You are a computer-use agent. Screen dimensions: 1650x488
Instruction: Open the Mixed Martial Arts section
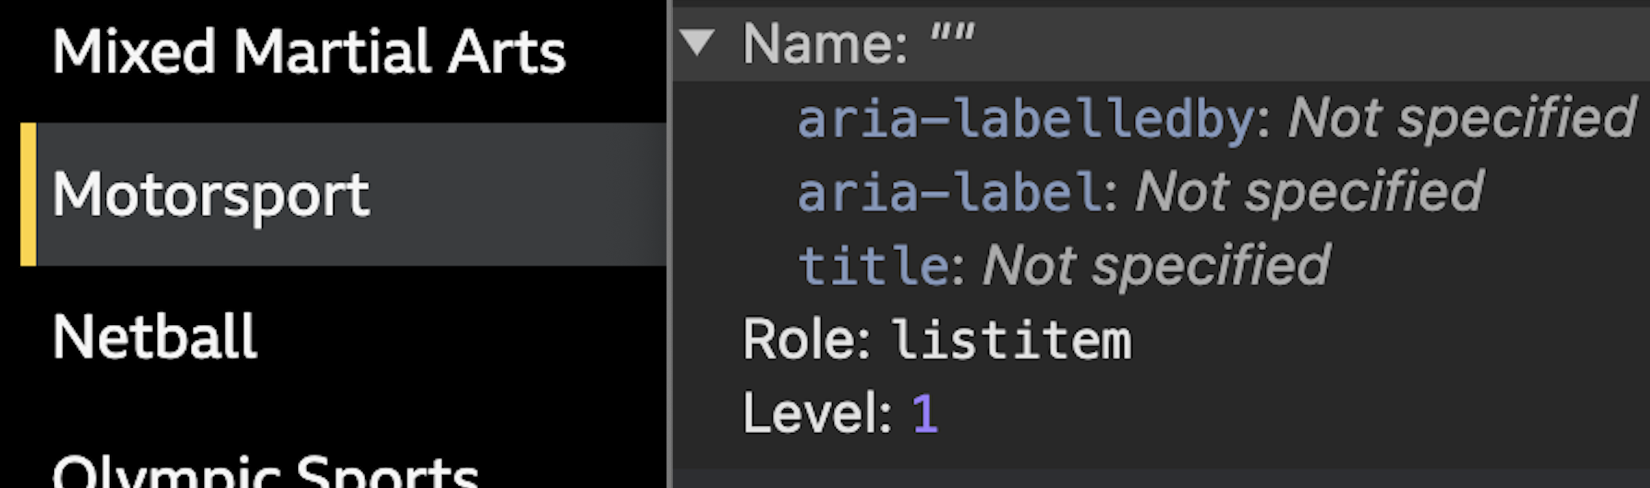[311, 48]
